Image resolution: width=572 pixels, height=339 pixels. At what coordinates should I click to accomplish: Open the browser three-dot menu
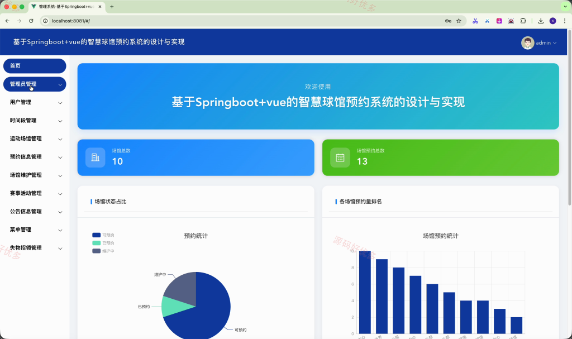pyautogui.click(x=564, y=21)
